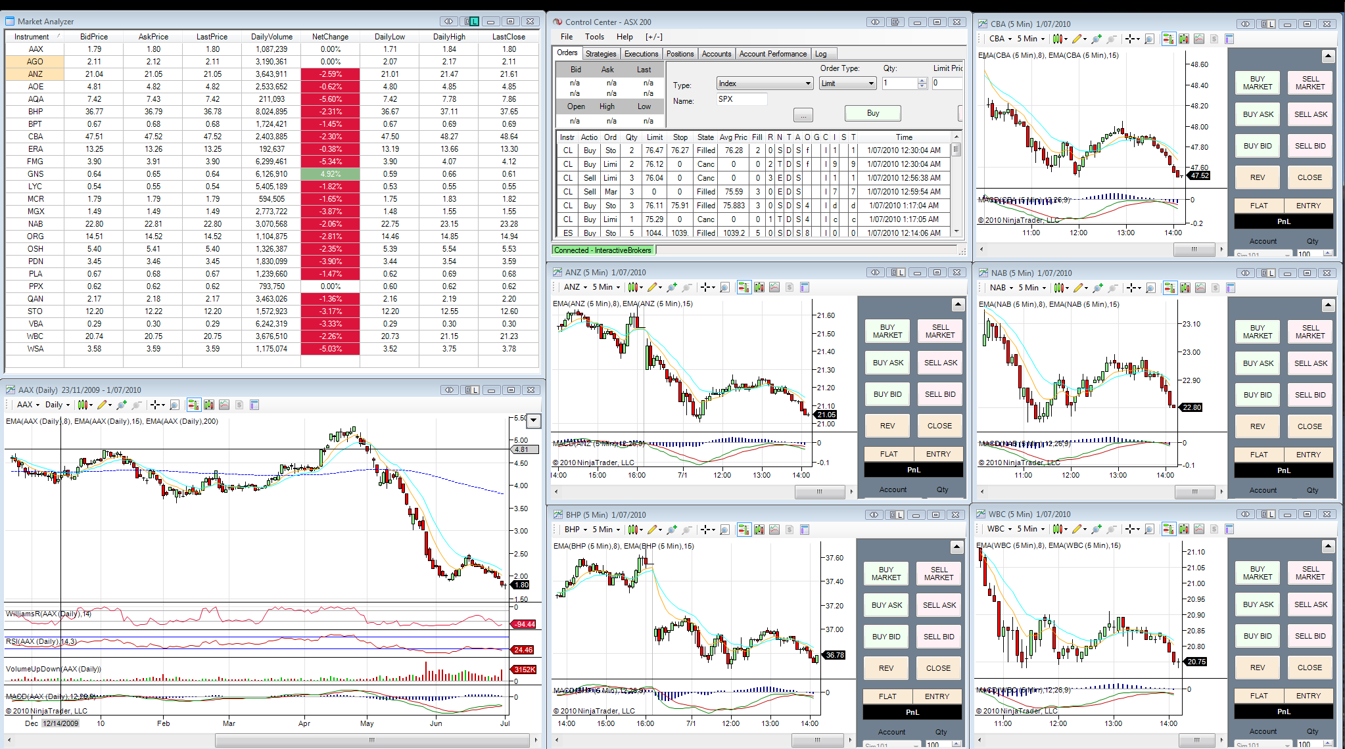Switch to the Account Performance tab

(773, 54)
